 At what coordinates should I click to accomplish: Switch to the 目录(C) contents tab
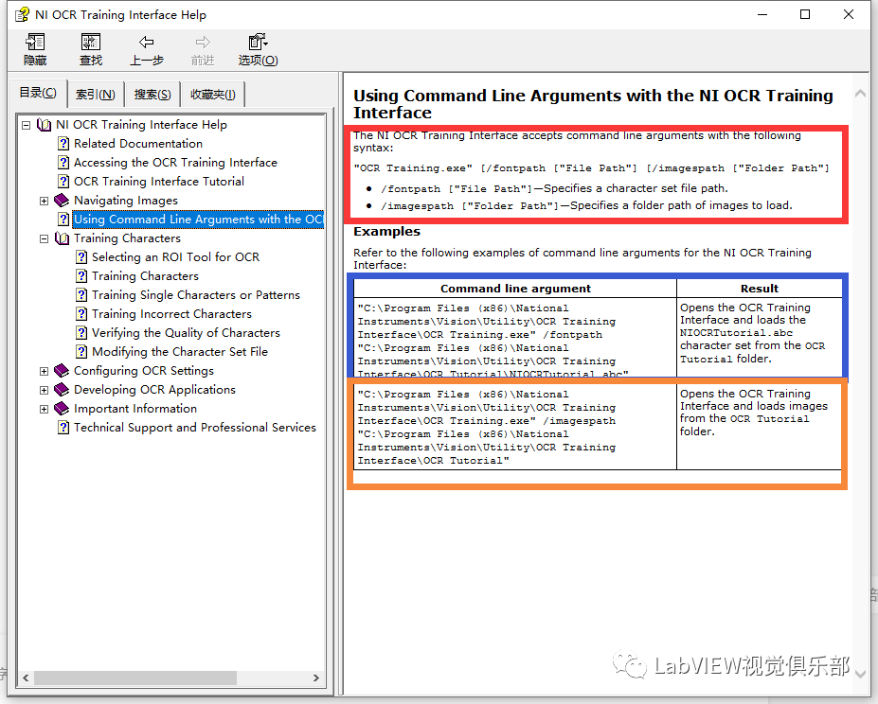[x=38, y=93]
